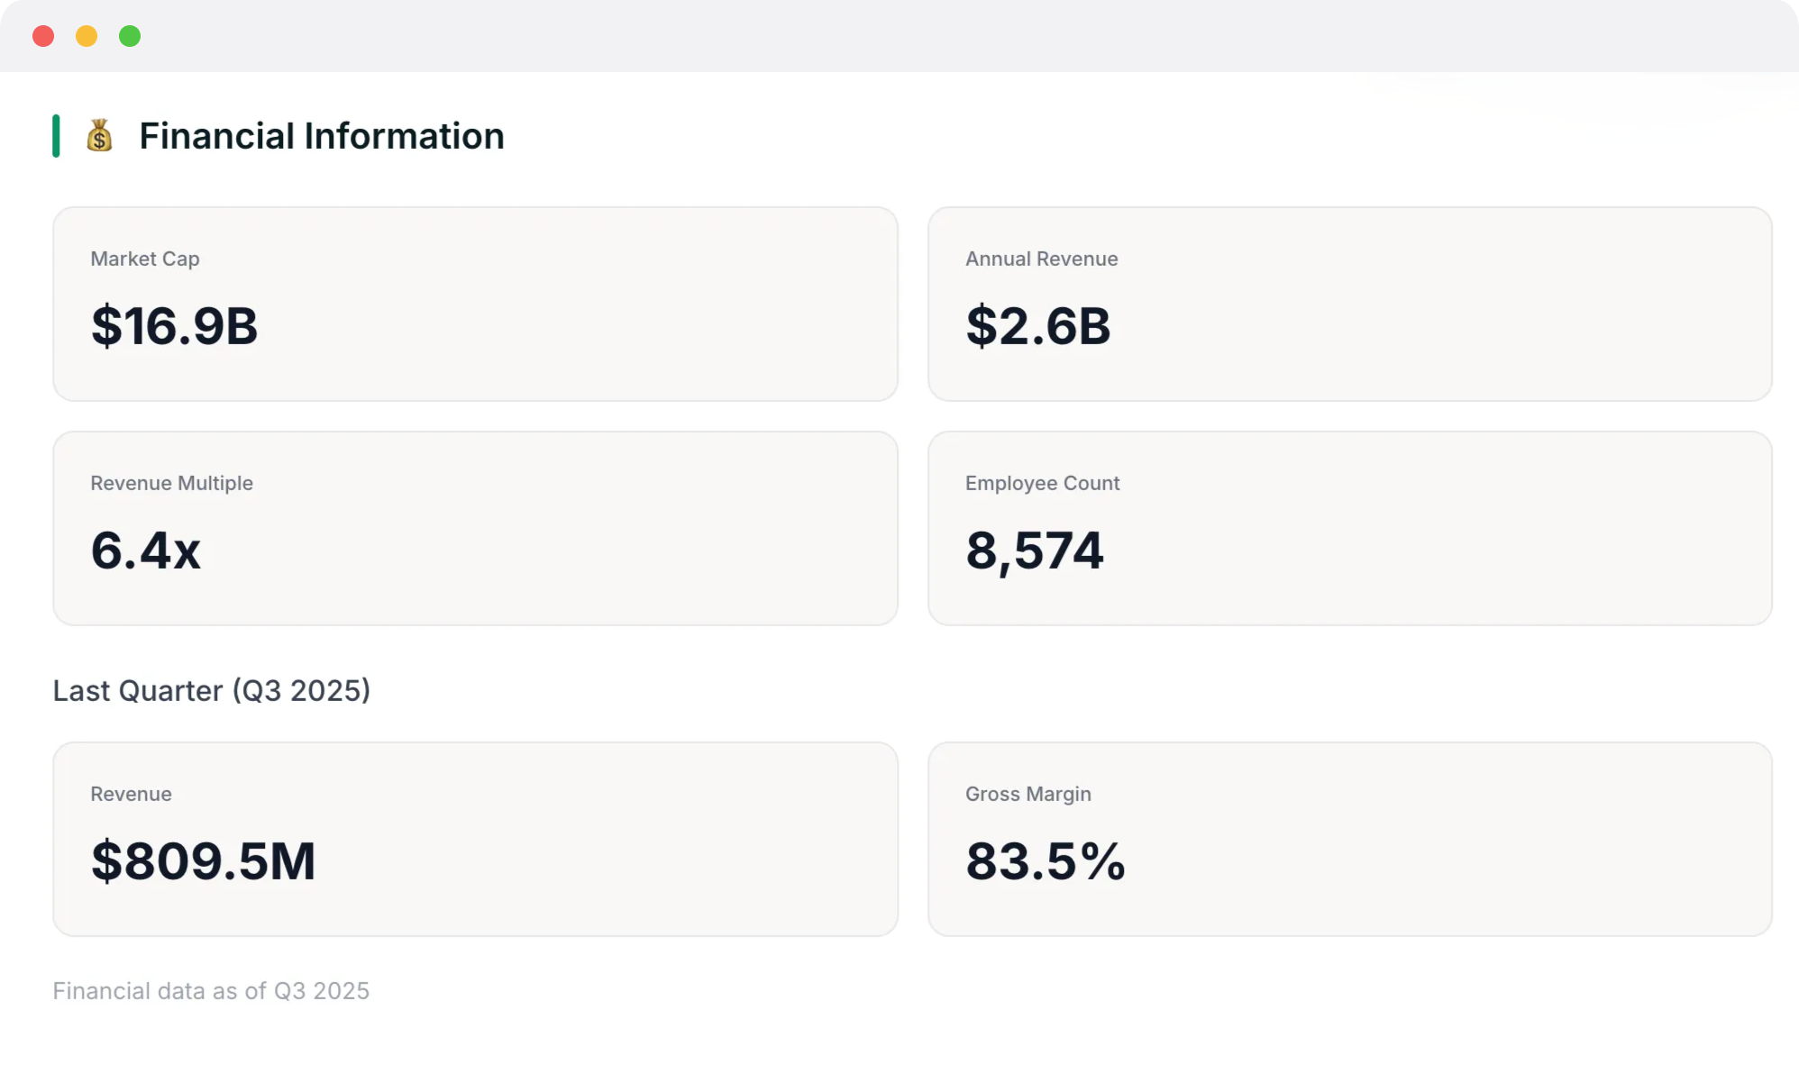Maximize the window using the green button
The width and height of the screenshot is (1799, 1092).
coord(130,36)
